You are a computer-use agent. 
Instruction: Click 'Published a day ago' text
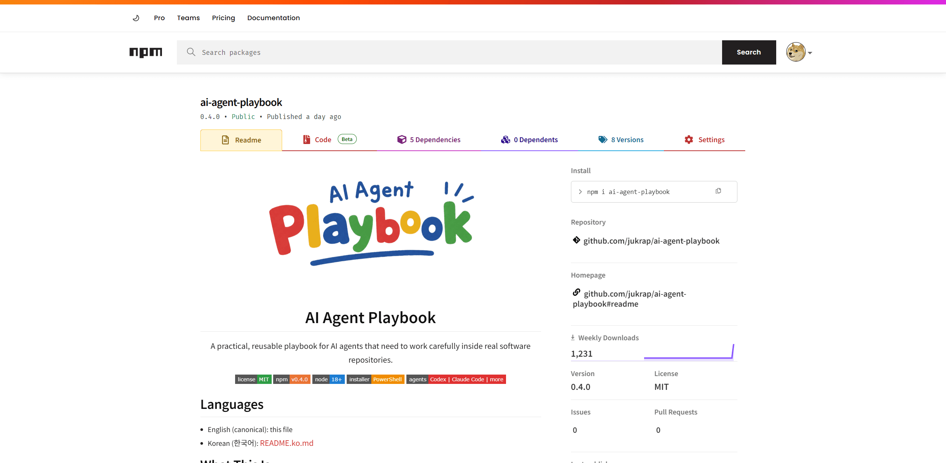(x=304, y=117)
